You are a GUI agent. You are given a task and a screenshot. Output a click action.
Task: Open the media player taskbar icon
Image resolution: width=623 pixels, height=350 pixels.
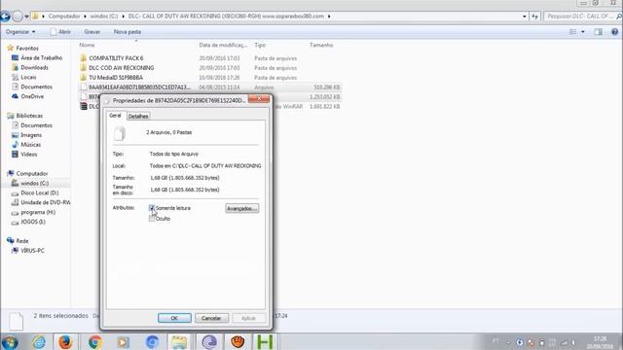124,341
